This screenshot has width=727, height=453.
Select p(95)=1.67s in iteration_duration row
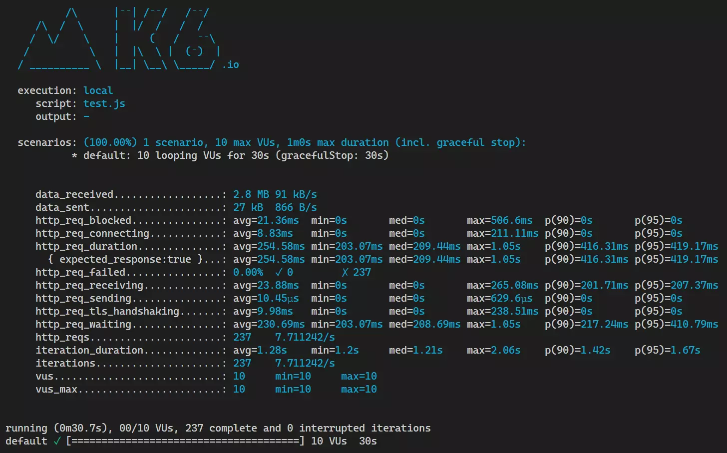click(x=668, y=350)
